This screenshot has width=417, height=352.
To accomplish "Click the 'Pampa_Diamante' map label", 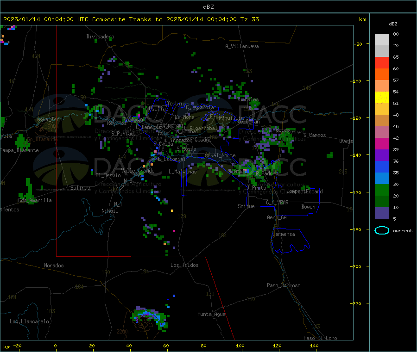I will (19, 150).
